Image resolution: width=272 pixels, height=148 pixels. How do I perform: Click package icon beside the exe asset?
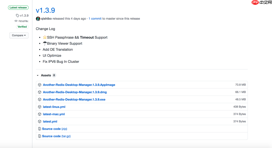point(40,99)
